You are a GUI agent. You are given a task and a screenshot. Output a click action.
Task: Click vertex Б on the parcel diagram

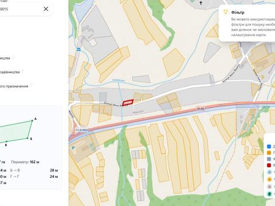click(x=27, y=138)
